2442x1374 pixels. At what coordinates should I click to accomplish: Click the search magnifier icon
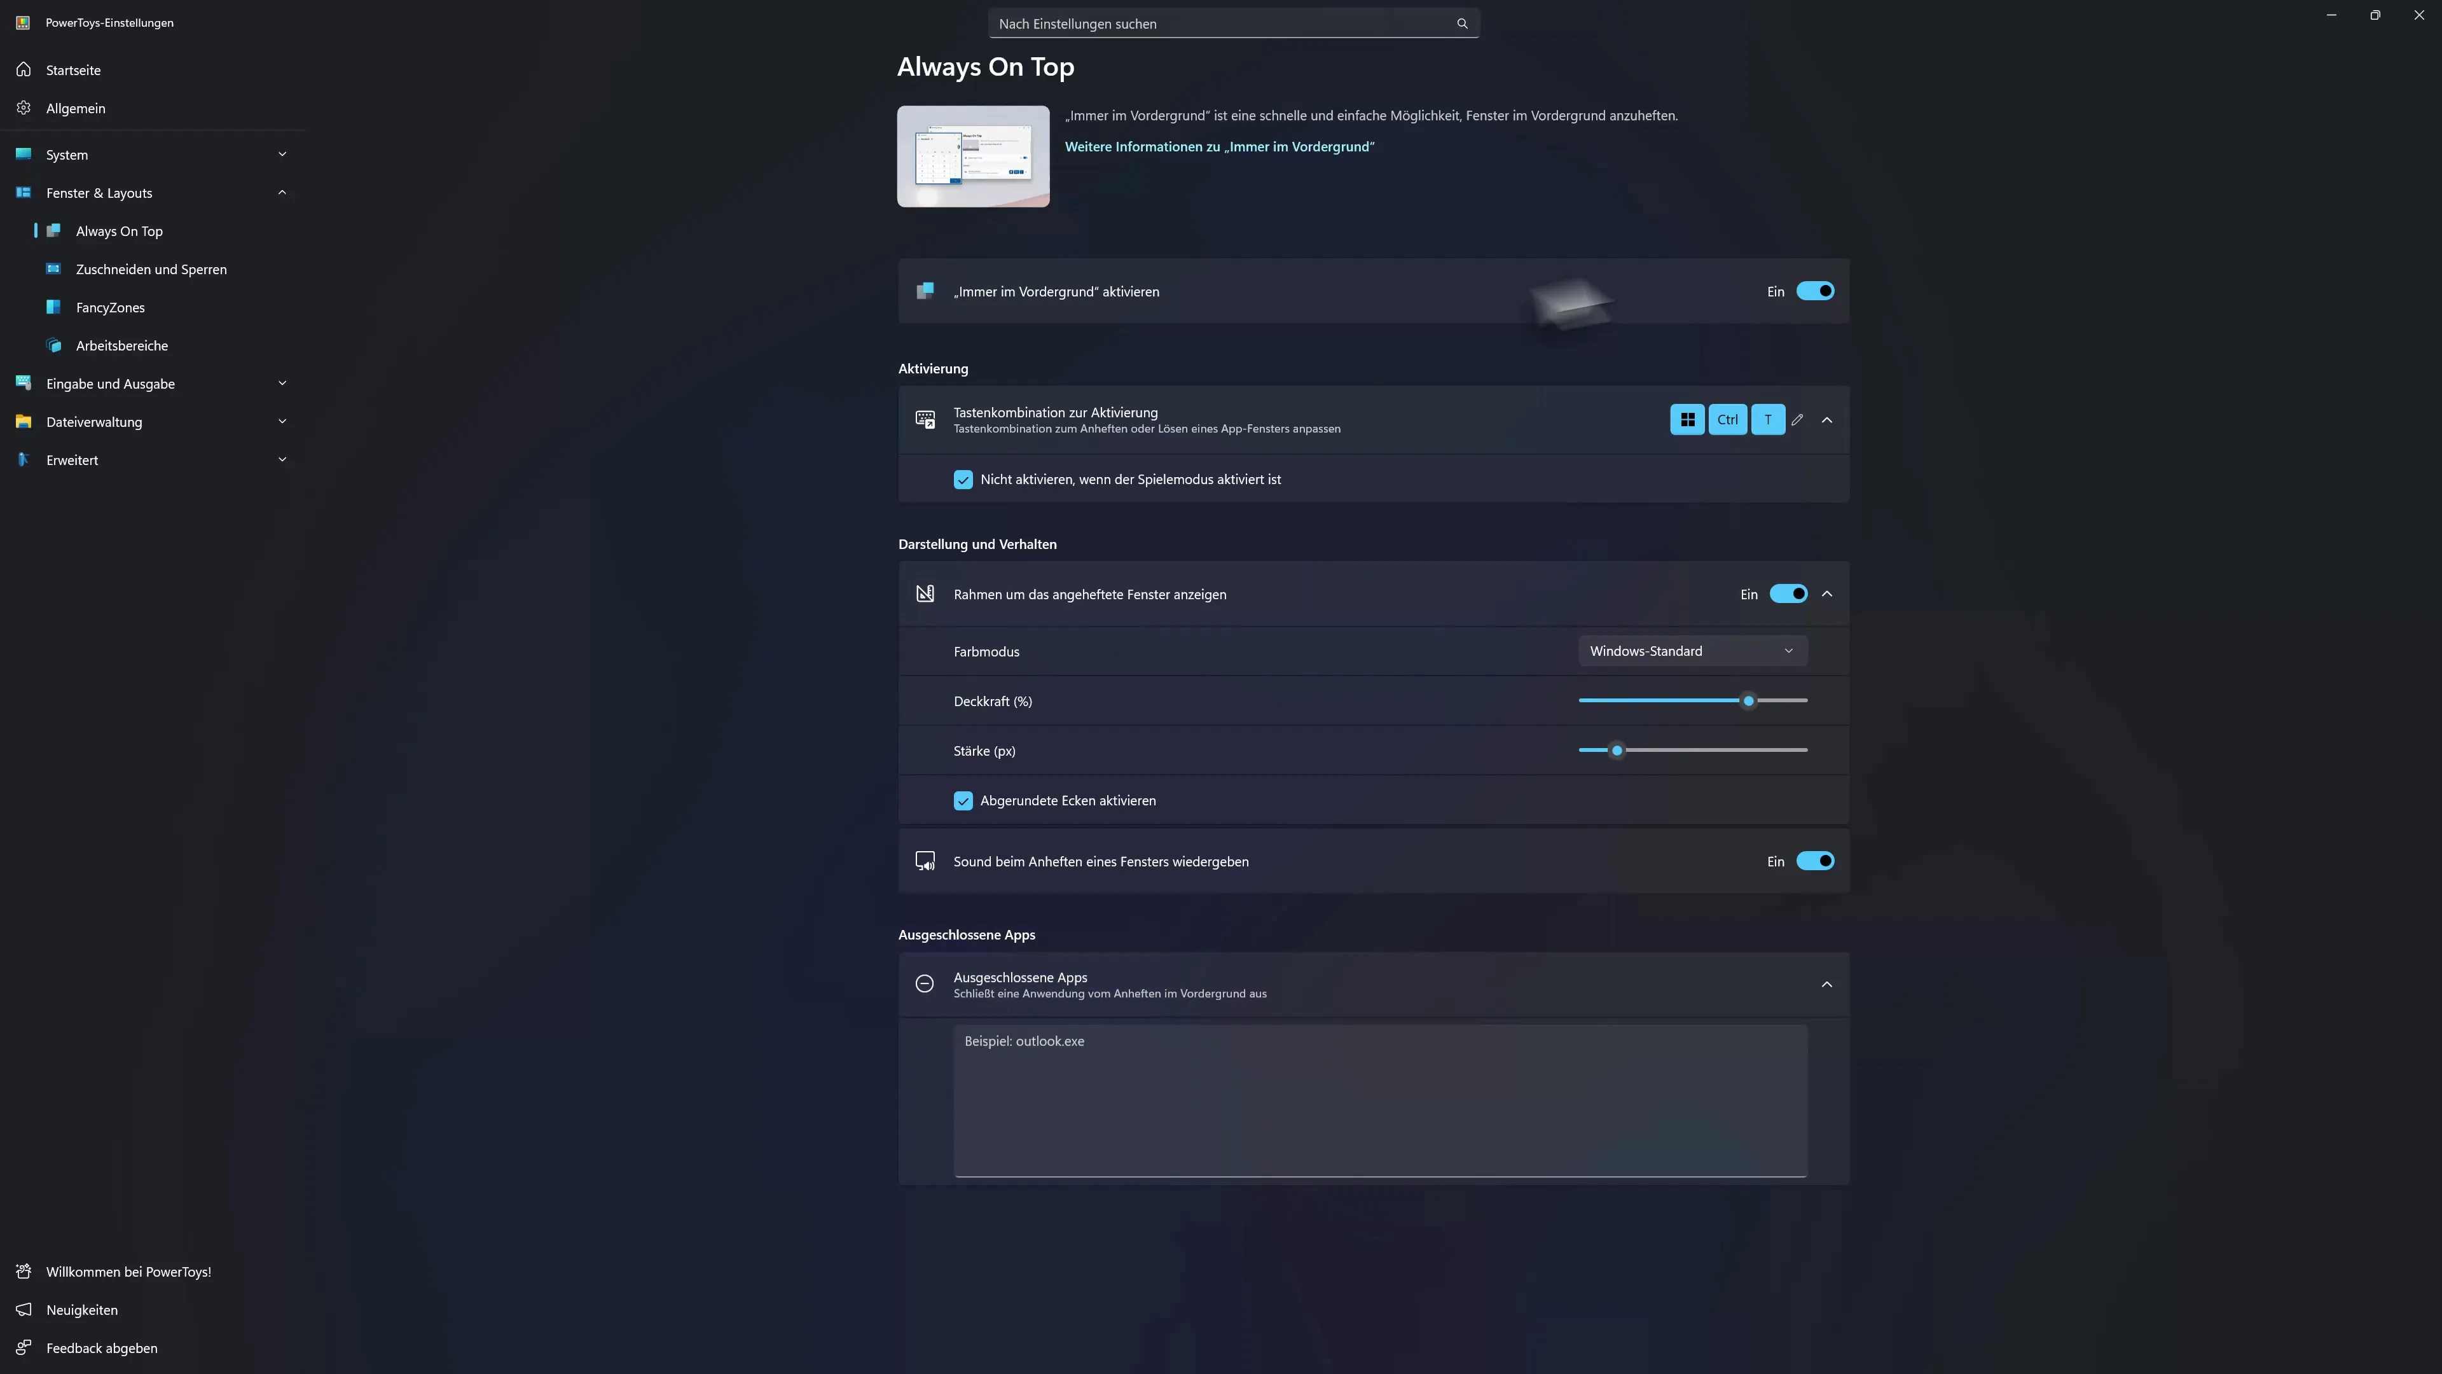1462,24
